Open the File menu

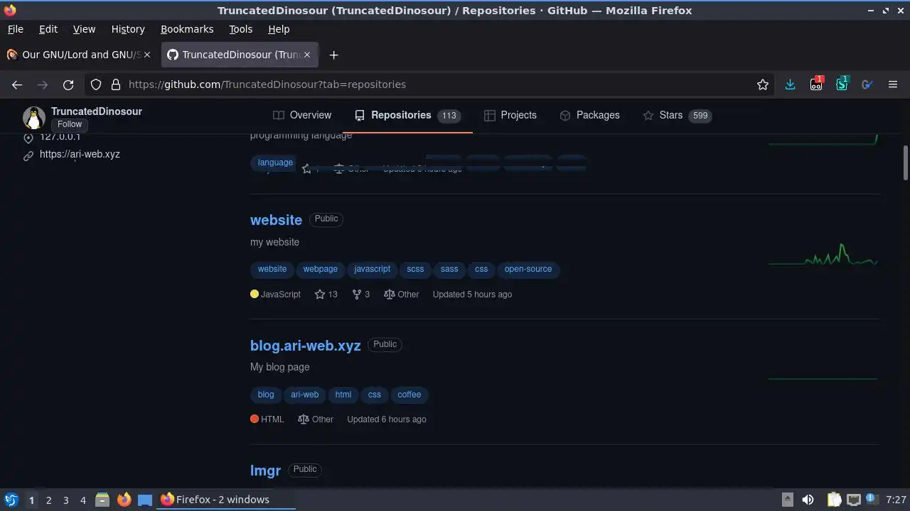[x=15, y=29]
